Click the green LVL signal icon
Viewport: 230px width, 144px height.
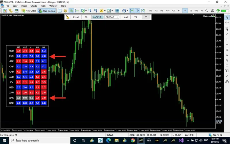click(x=218, y=11)
